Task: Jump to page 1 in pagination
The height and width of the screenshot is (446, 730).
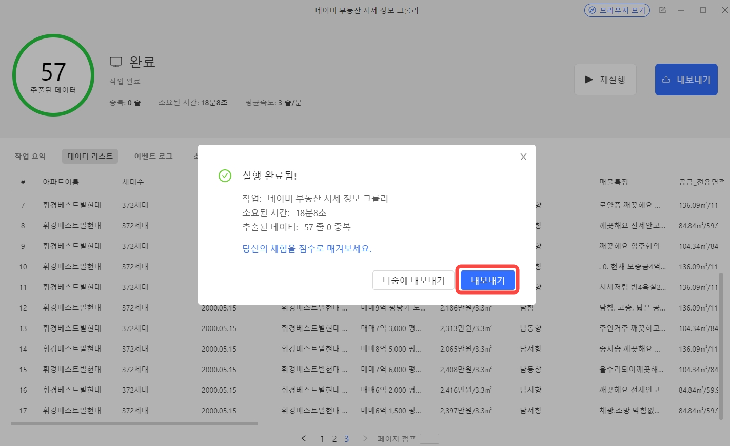Action: (322, 439)
